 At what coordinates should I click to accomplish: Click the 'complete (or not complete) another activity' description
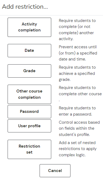(x=76, y=33)
